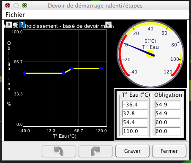The image size is (191, 163).
Task: Click the Graver button
Action: click(x=132, y=151)
